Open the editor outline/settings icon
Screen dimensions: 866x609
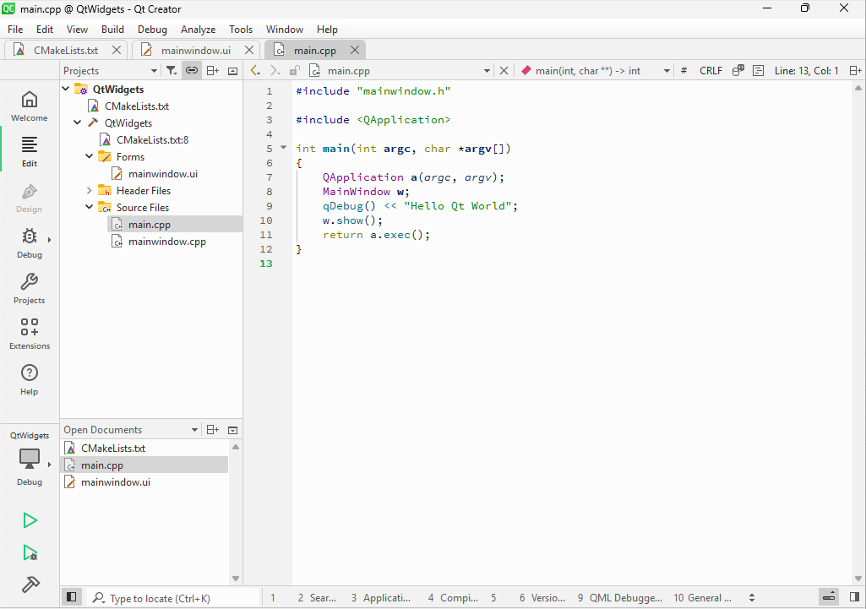759,71
